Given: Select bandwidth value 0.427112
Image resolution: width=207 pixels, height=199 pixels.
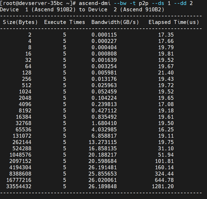Looking at the screenshot, I should 104,111.
